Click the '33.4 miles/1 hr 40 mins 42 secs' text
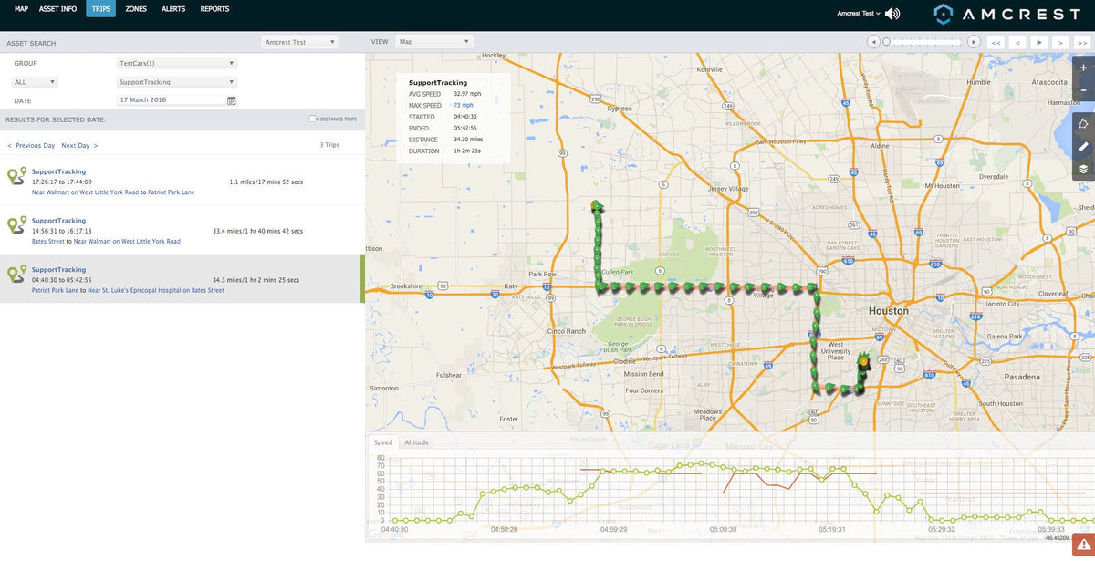The image size is (1095, 561). (257, 231)
